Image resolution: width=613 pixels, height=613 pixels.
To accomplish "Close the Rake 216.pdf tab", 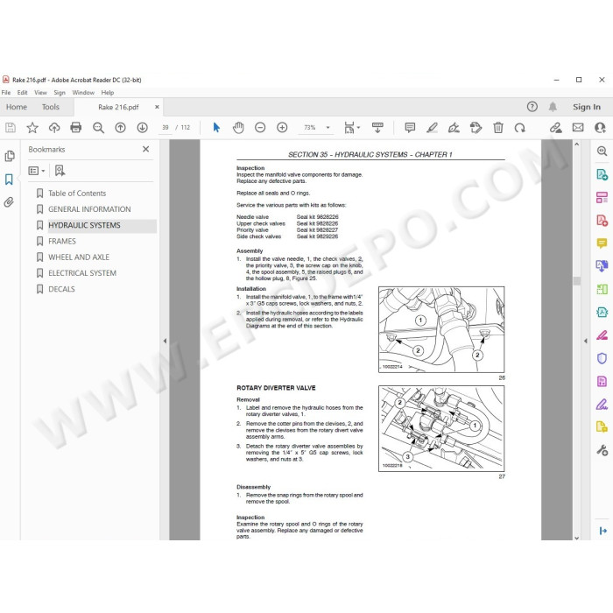I will pyautogui.click(x=157, y=107).
